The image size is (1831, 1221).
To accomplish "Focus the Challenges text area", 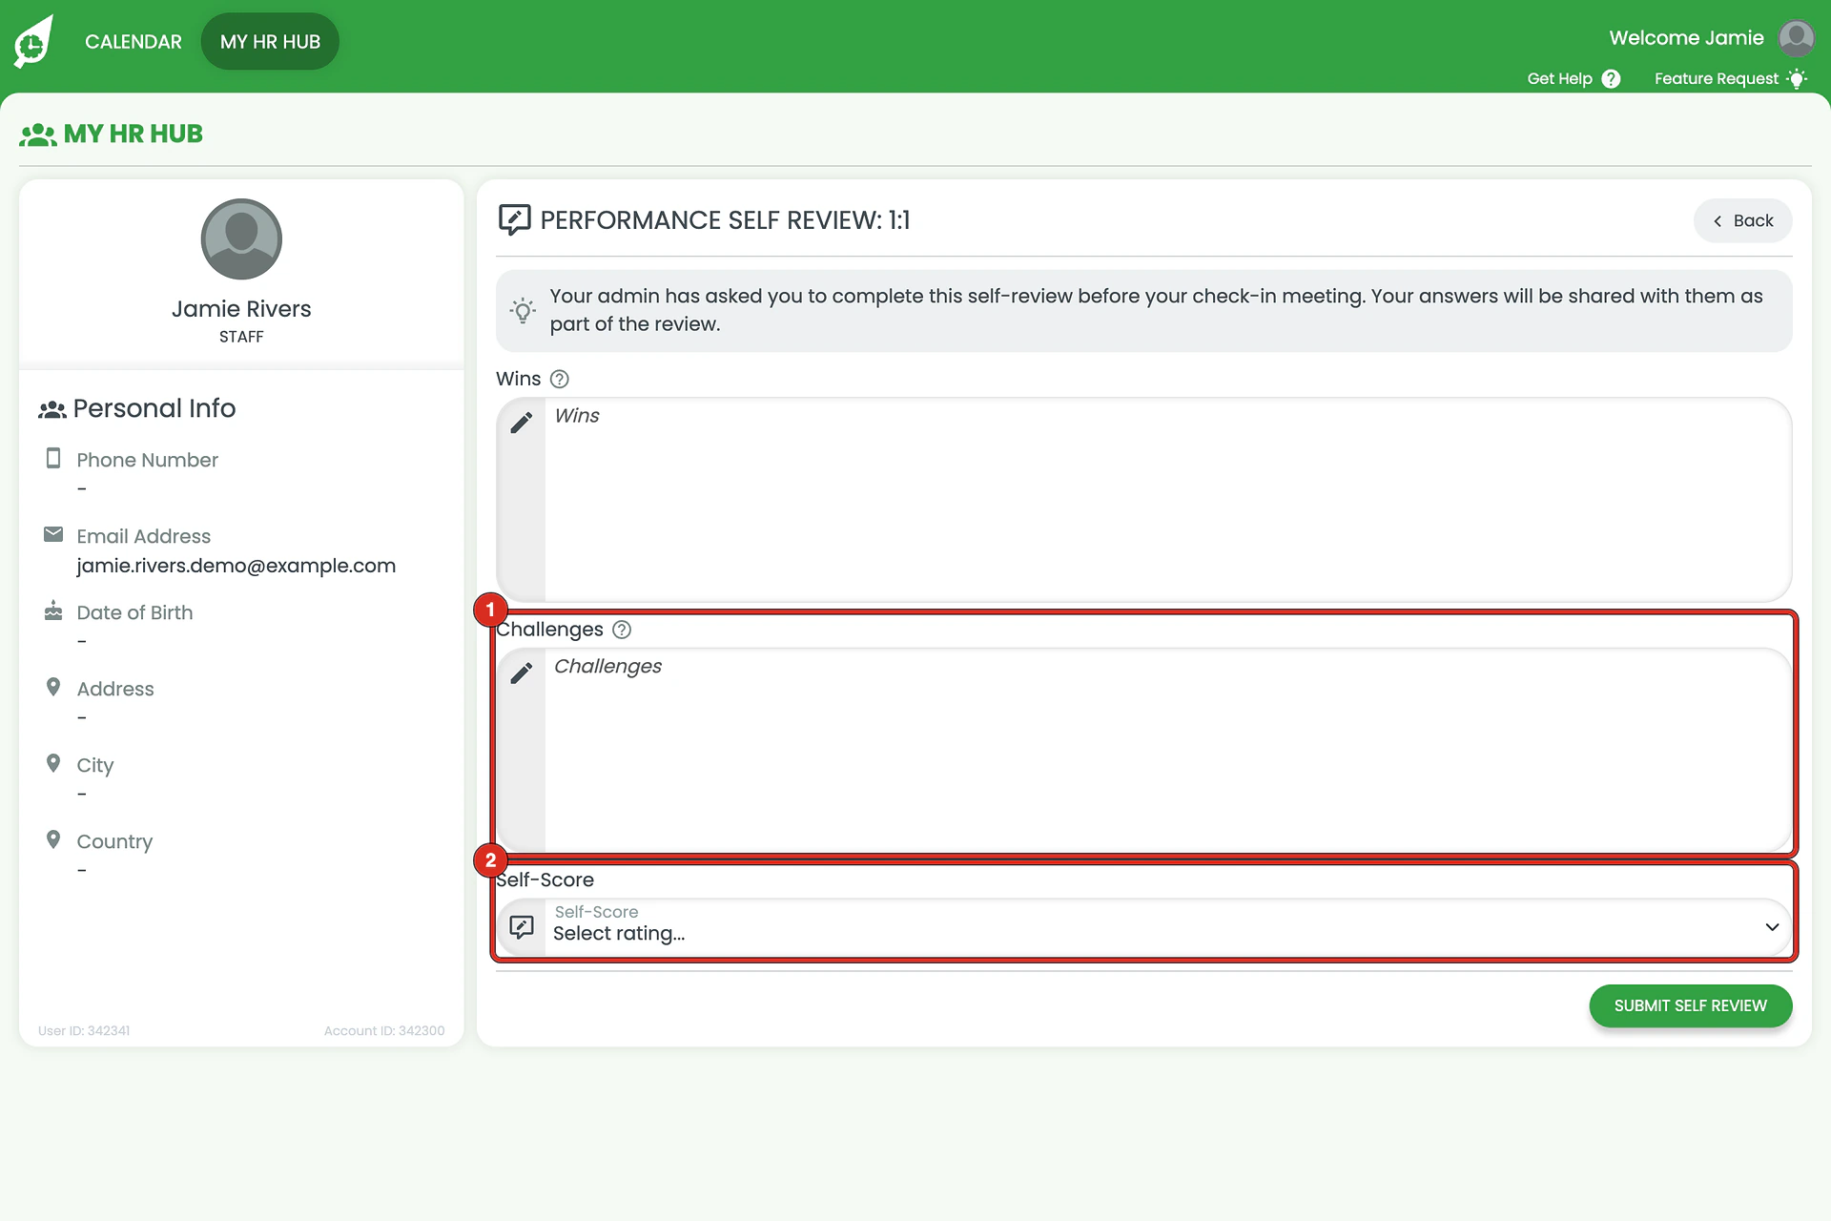I will click(1167, 751).
